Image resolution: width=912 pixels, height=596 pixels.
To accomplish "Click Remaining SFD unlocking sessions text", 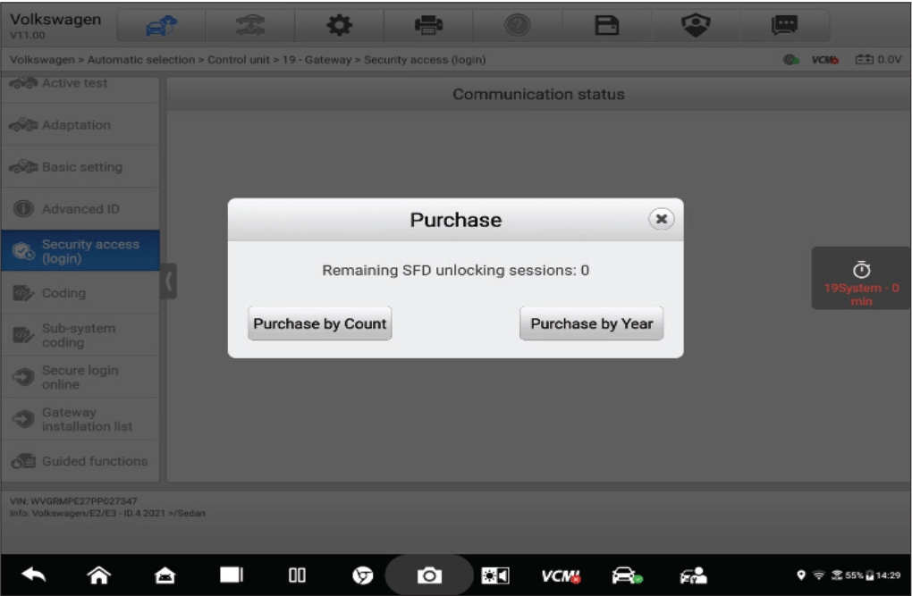I will tap(455, 271).
